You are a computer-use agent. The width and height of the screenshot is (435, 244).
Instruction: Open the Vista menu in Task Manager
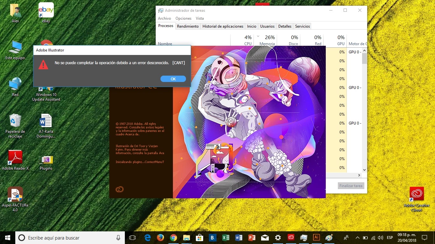coord(200,18)
